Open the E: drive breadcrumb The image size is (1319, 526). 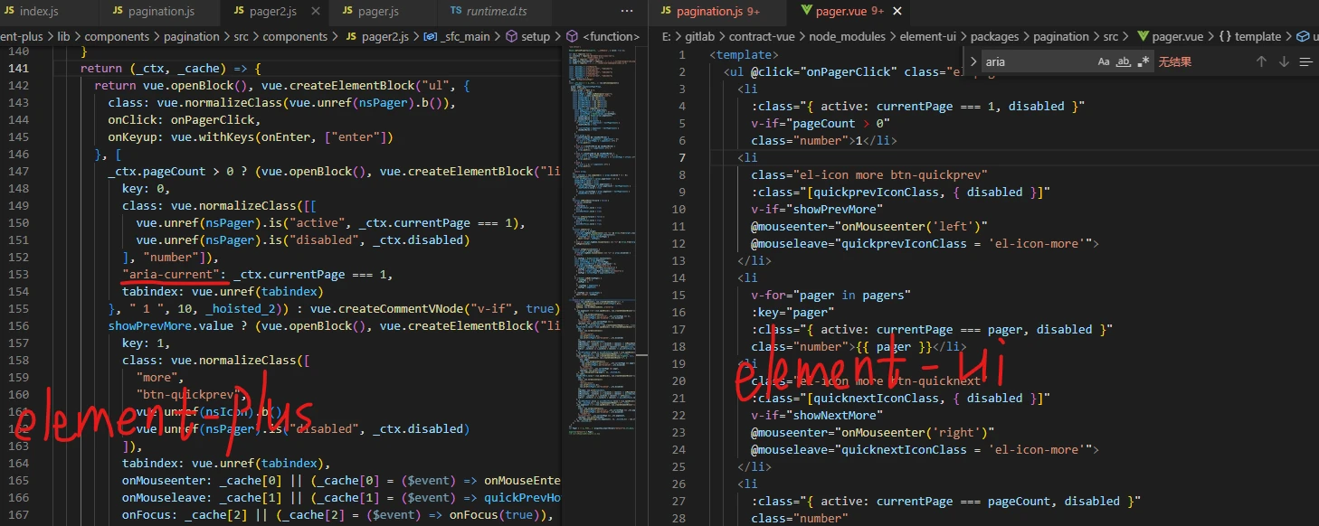tap(667, 37)
